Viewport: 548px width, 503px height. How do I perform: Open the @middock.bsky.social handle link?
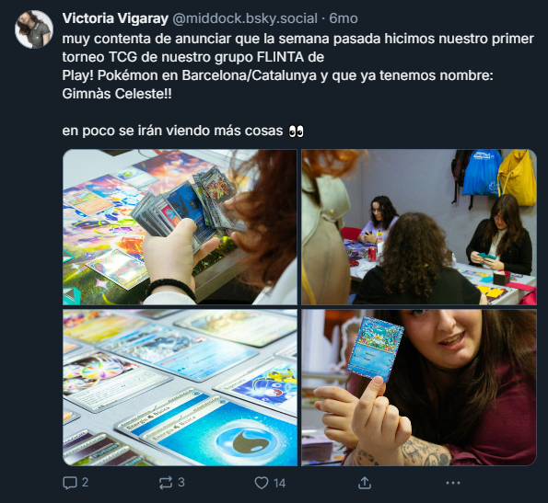pyautogui.click(x=245, y=18)
